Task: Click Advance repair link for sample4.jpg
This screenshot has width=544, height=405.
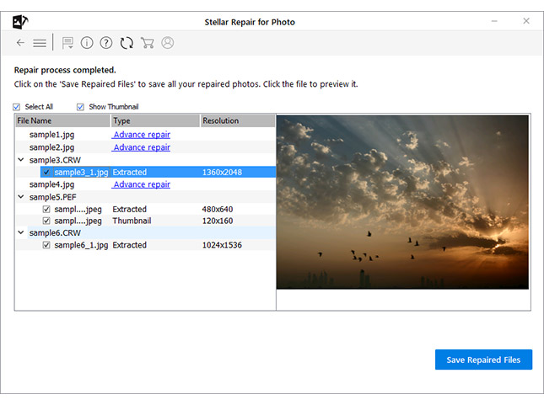Action: [142, 184]
